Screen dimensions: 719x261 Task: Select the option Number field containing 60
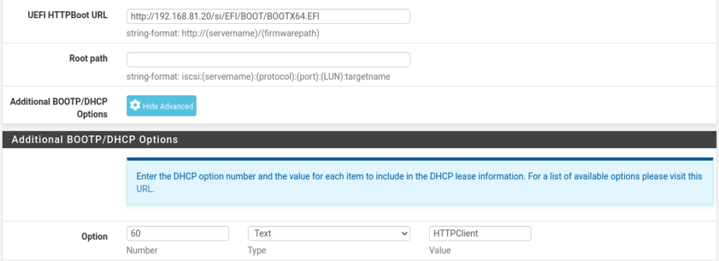[178, 234]
